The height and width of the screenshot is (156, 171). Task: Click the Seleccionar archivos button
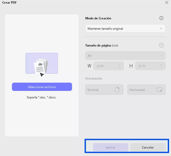pos(42,87)
